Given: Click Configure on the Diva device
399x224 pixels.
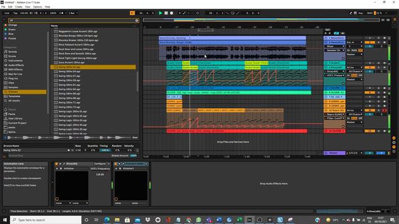Looking at the screenshot, I should (100, 164).
